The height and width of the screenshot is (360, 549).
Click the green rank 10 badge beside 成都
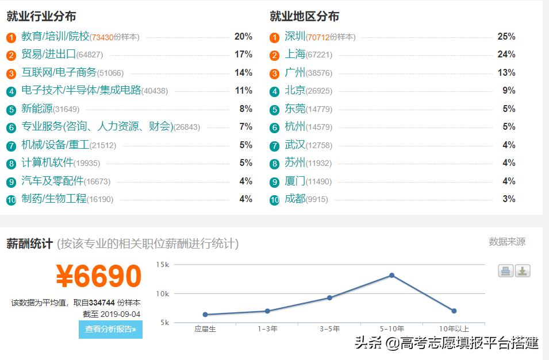tap(275, 200)
